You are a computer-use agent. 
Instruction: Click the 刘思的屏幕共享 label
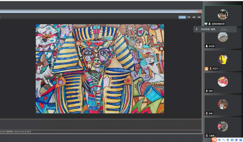tap(218, 24)
